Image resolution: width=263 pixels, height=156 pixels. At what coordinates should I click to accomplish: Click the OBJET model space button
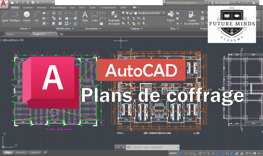click(173, 153)
